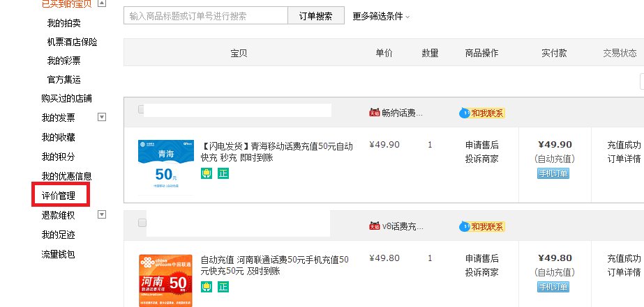The image size is (644, 307).
Task: Click the green 正 badge under 青海移动话费 item
Action: click(223, 173)
